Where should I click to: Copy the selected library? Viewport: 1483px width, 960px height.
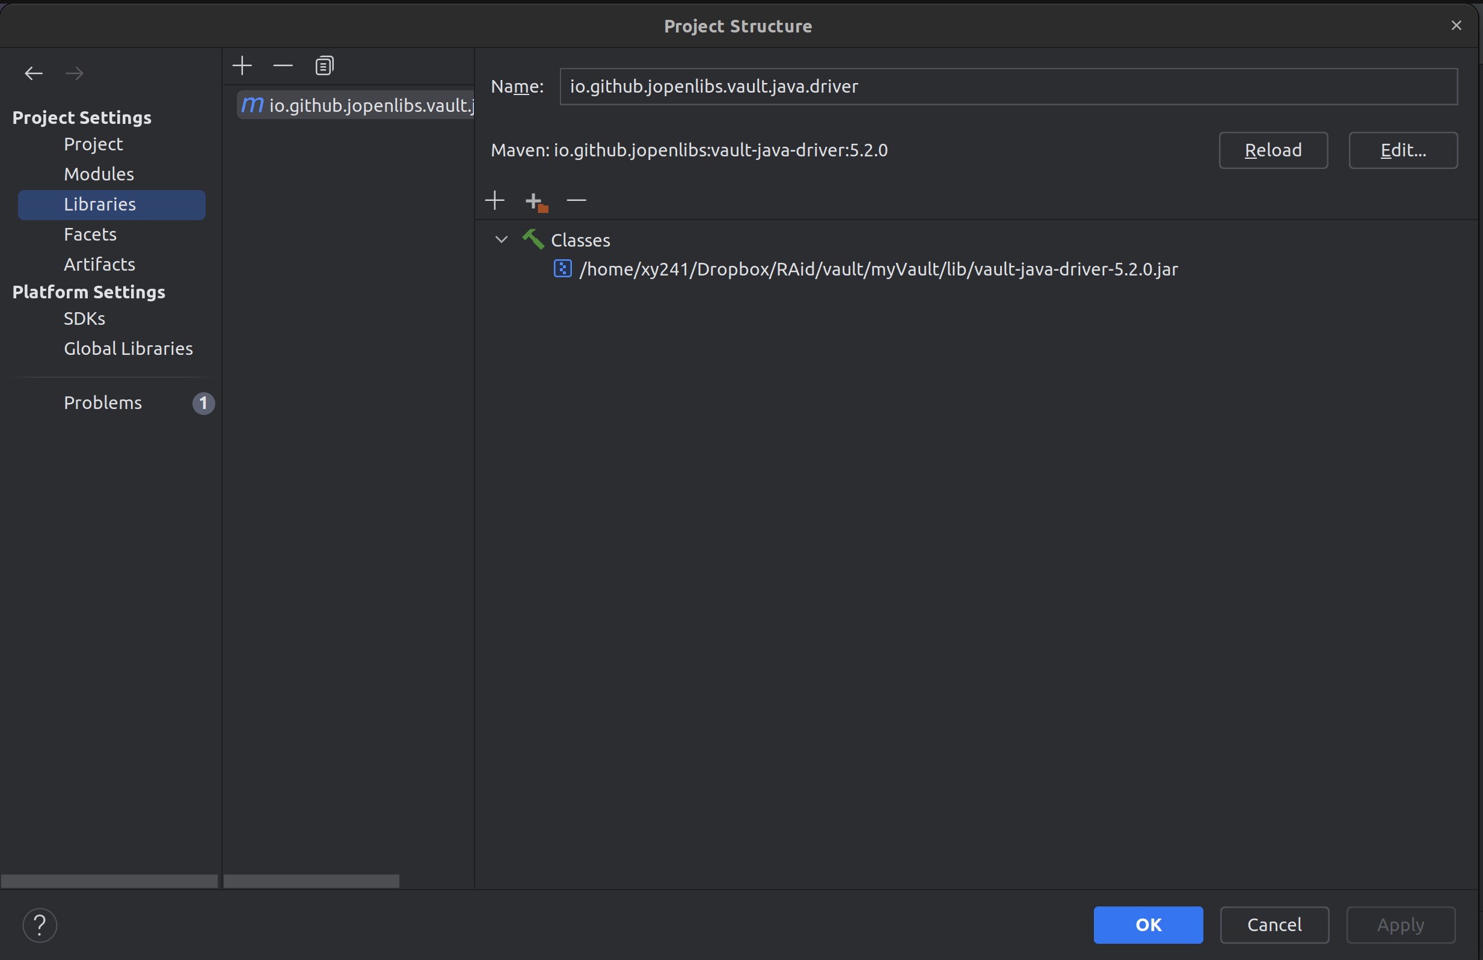(x=324, y=66)
